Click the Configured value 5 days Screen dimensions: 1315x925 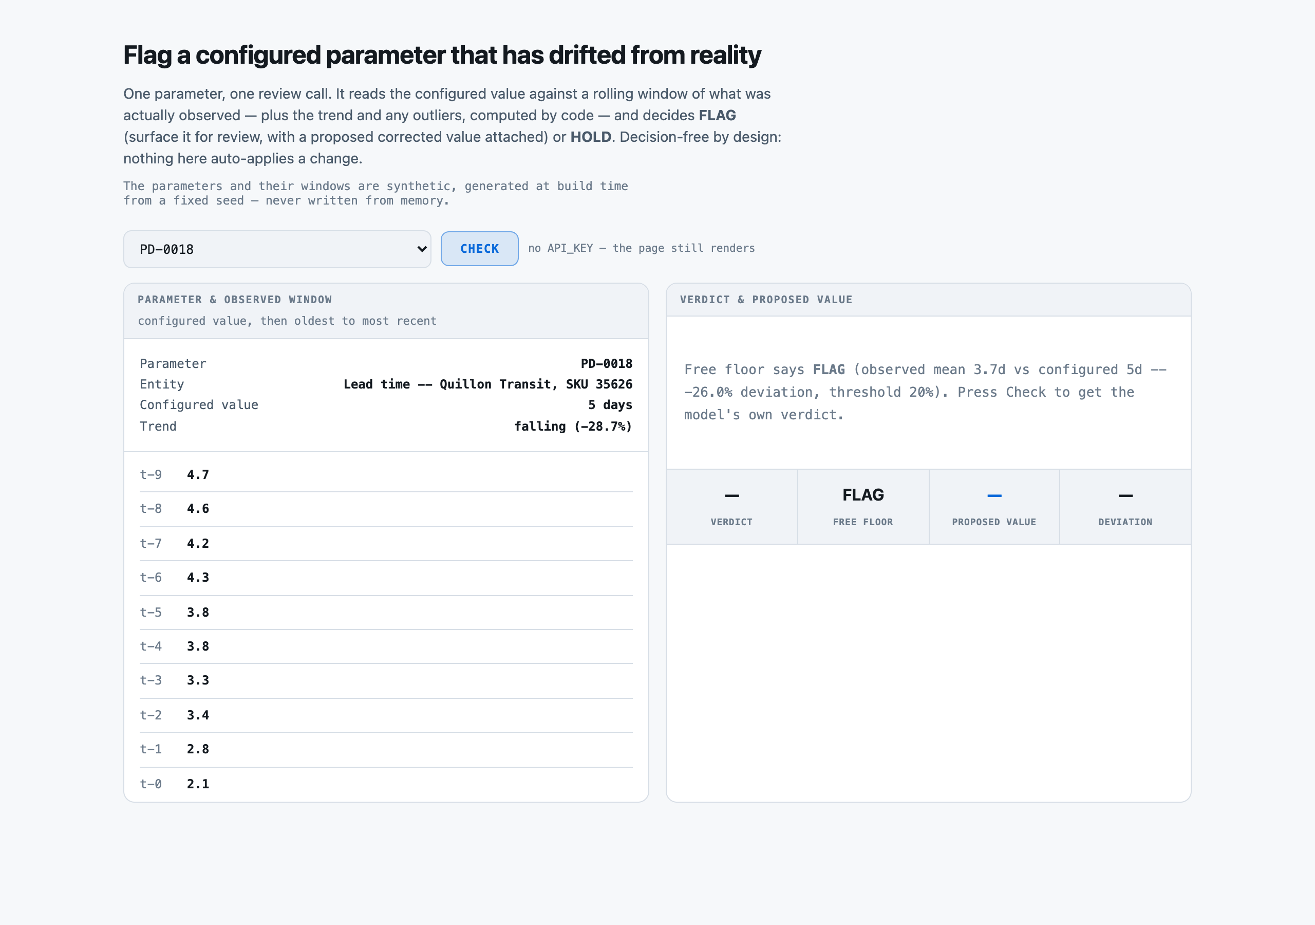coord(610,404)
